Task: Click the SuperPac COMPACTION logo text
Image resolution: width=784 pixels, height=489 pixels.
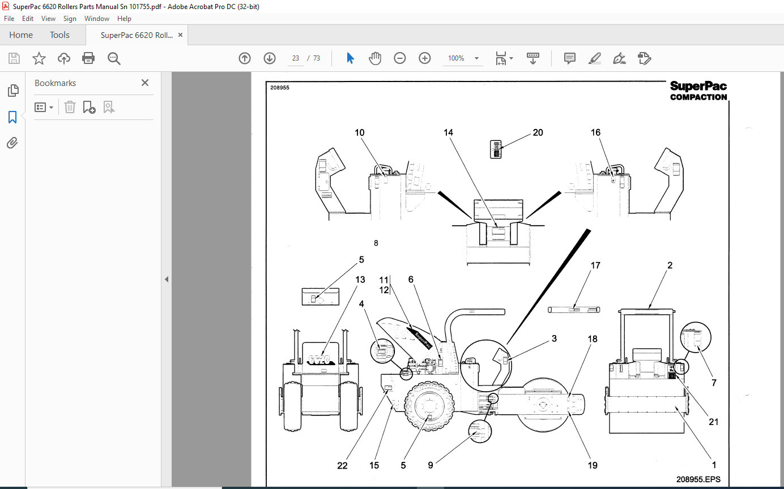Action: [698, 91]
